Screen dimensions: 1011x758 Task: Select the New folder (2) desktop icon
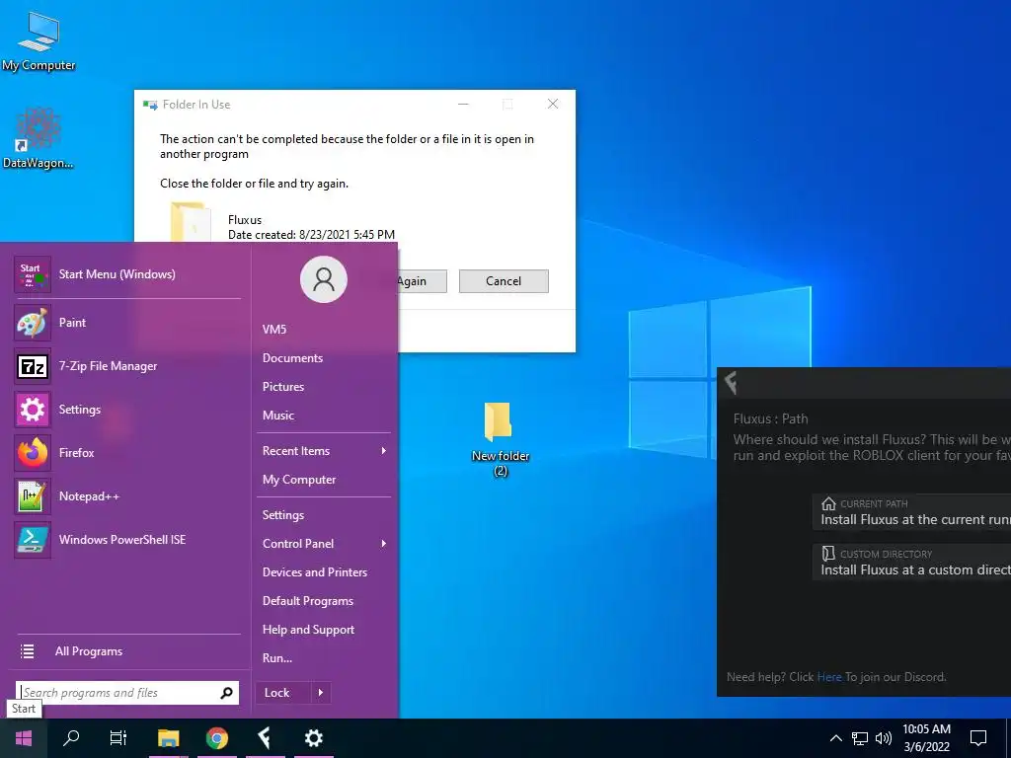[x=500, y=438]
